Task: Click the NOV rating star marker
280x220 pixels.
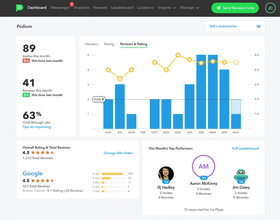Action: [166, 70]
